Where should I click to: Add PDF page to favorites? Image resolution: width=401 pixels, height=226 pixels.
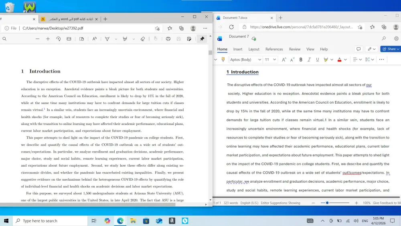point(157,29)
